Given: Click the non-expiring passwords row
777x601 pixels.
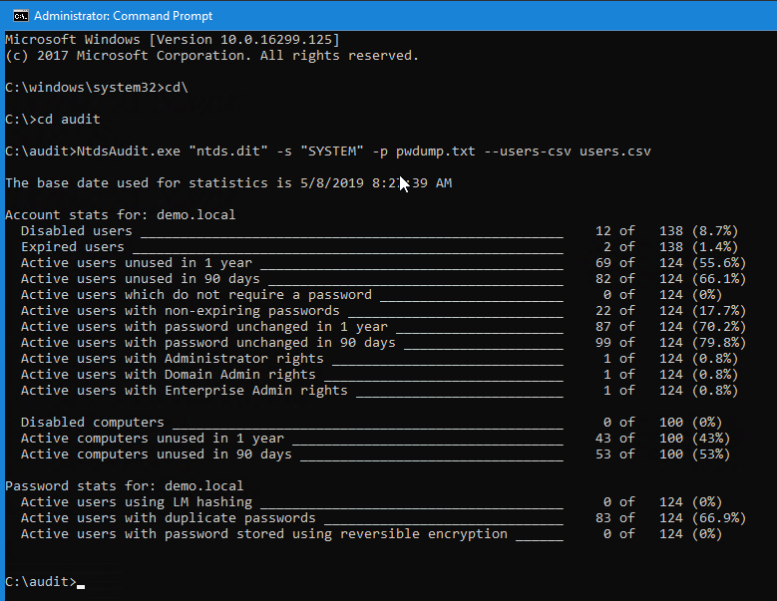Looking at the screenshot, I should (383, 311).
